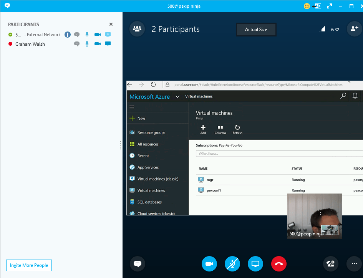
Task: Sort by the NAME column header
Action: (x=203, y=169)
